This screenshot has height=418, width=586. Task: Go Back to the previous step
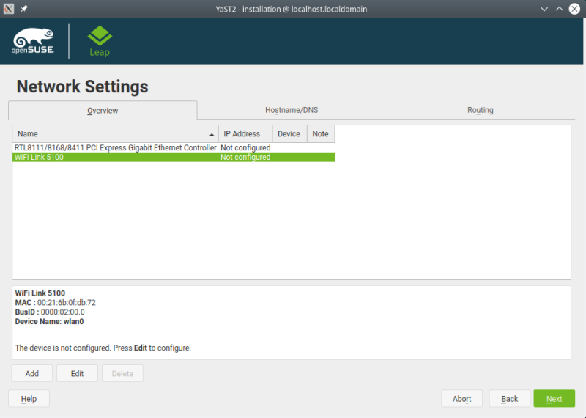(509, 398)
